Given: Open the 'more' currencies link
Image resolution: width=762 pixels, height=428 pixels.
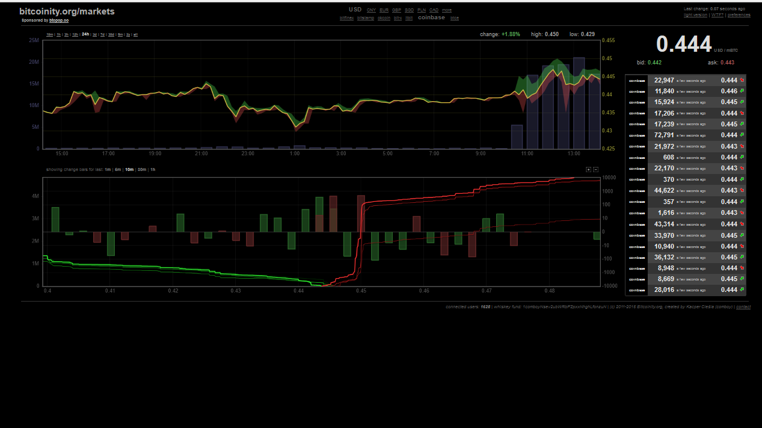Looking at the screenshot, I should [x=447, y=10].
